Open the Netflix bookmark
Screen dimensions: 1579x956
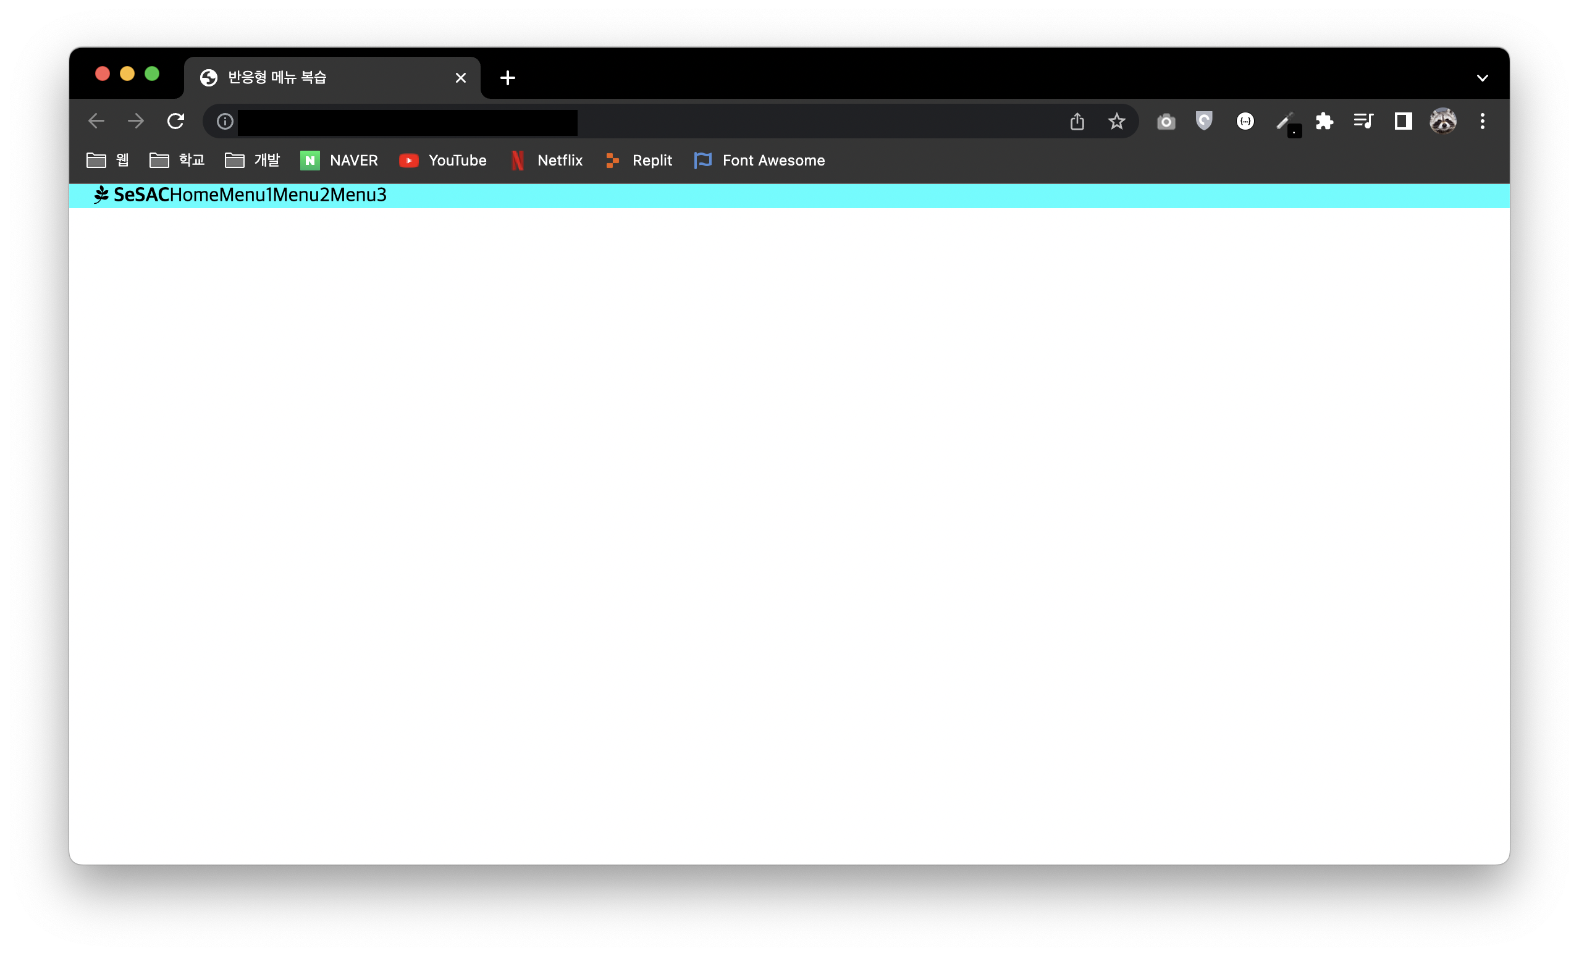[x=547, y=160]
